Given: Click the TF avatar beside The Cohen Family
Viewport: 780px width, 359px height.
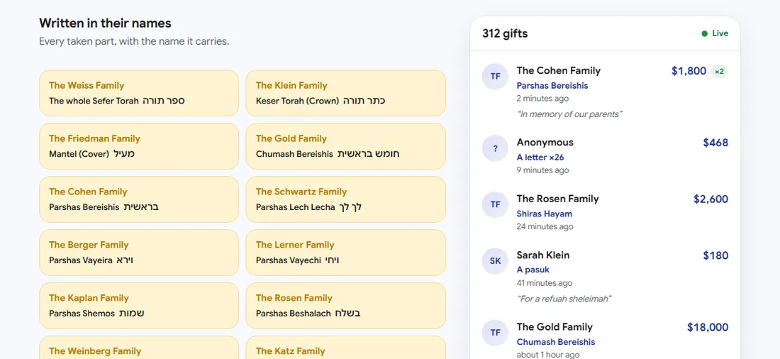Looking at the screenshot, I should pos(495,76).
